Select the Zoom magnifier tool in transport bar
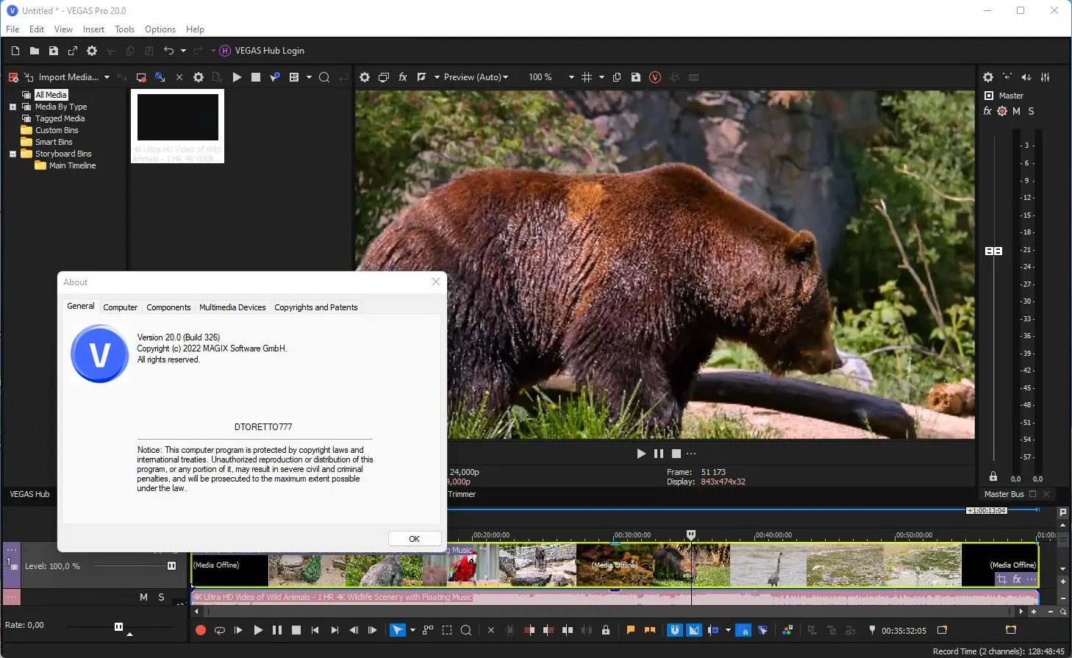Image resolution: width=1072 pixels, height=658 pixels. tap(466, 630)
